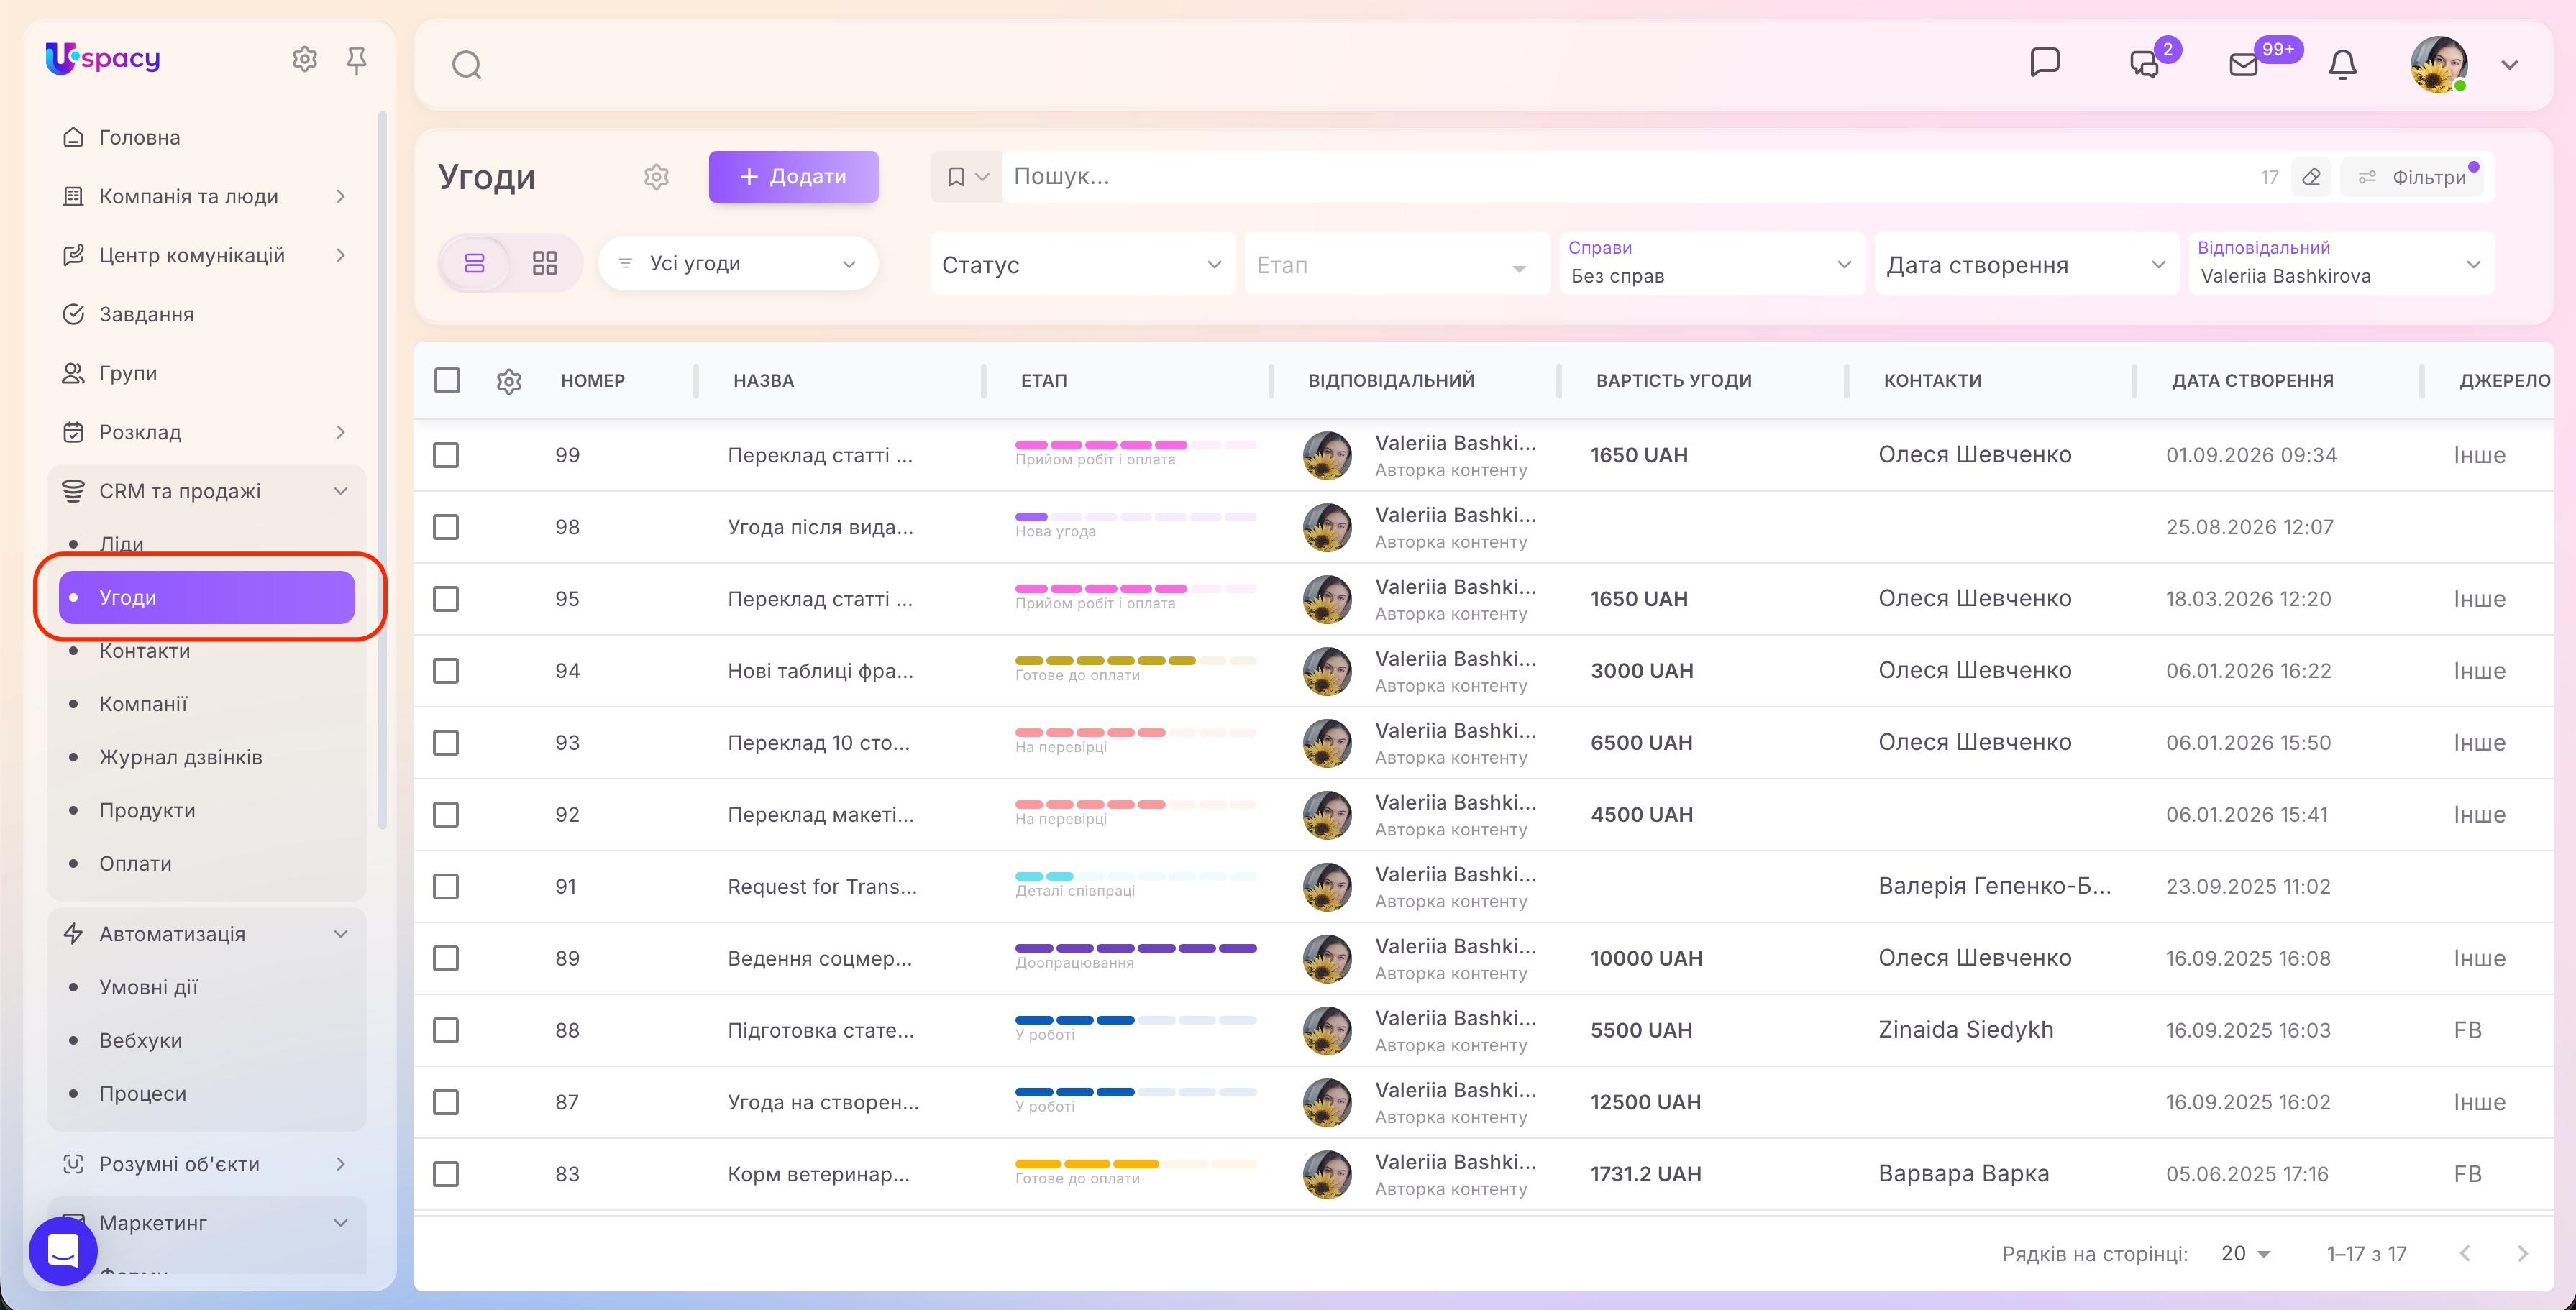Open Завдання in the sidebar
2576x1310 pixels.
pos(146,314)
